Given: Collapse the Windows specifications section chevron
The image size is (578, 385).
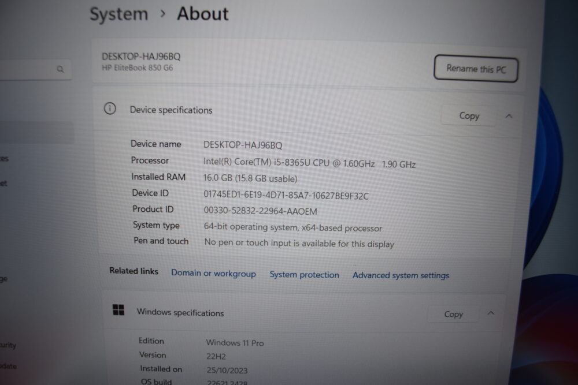Looking at the screenshot, I should (491, 313).
